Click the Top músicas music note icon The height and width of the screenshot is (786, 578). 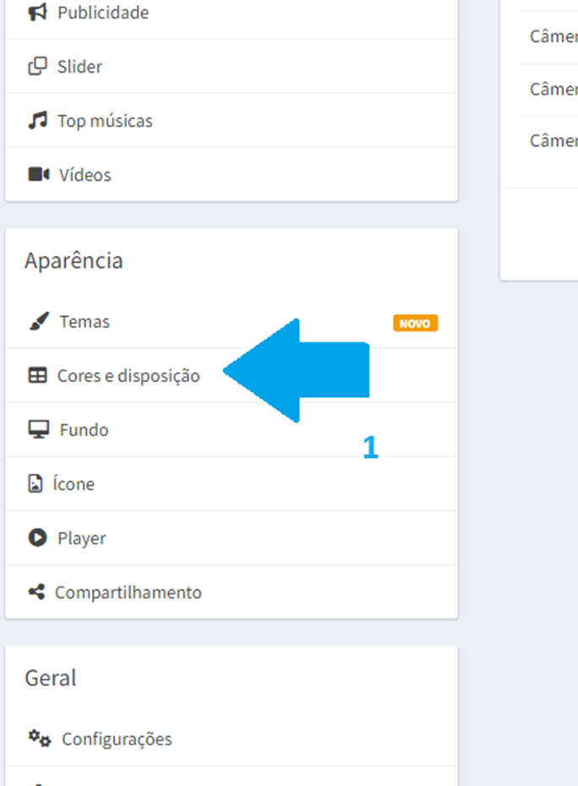(37, 120)
